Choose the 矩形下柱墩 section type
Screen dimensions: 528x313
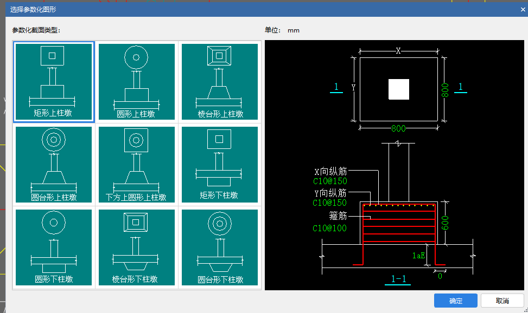coord(220,165)
